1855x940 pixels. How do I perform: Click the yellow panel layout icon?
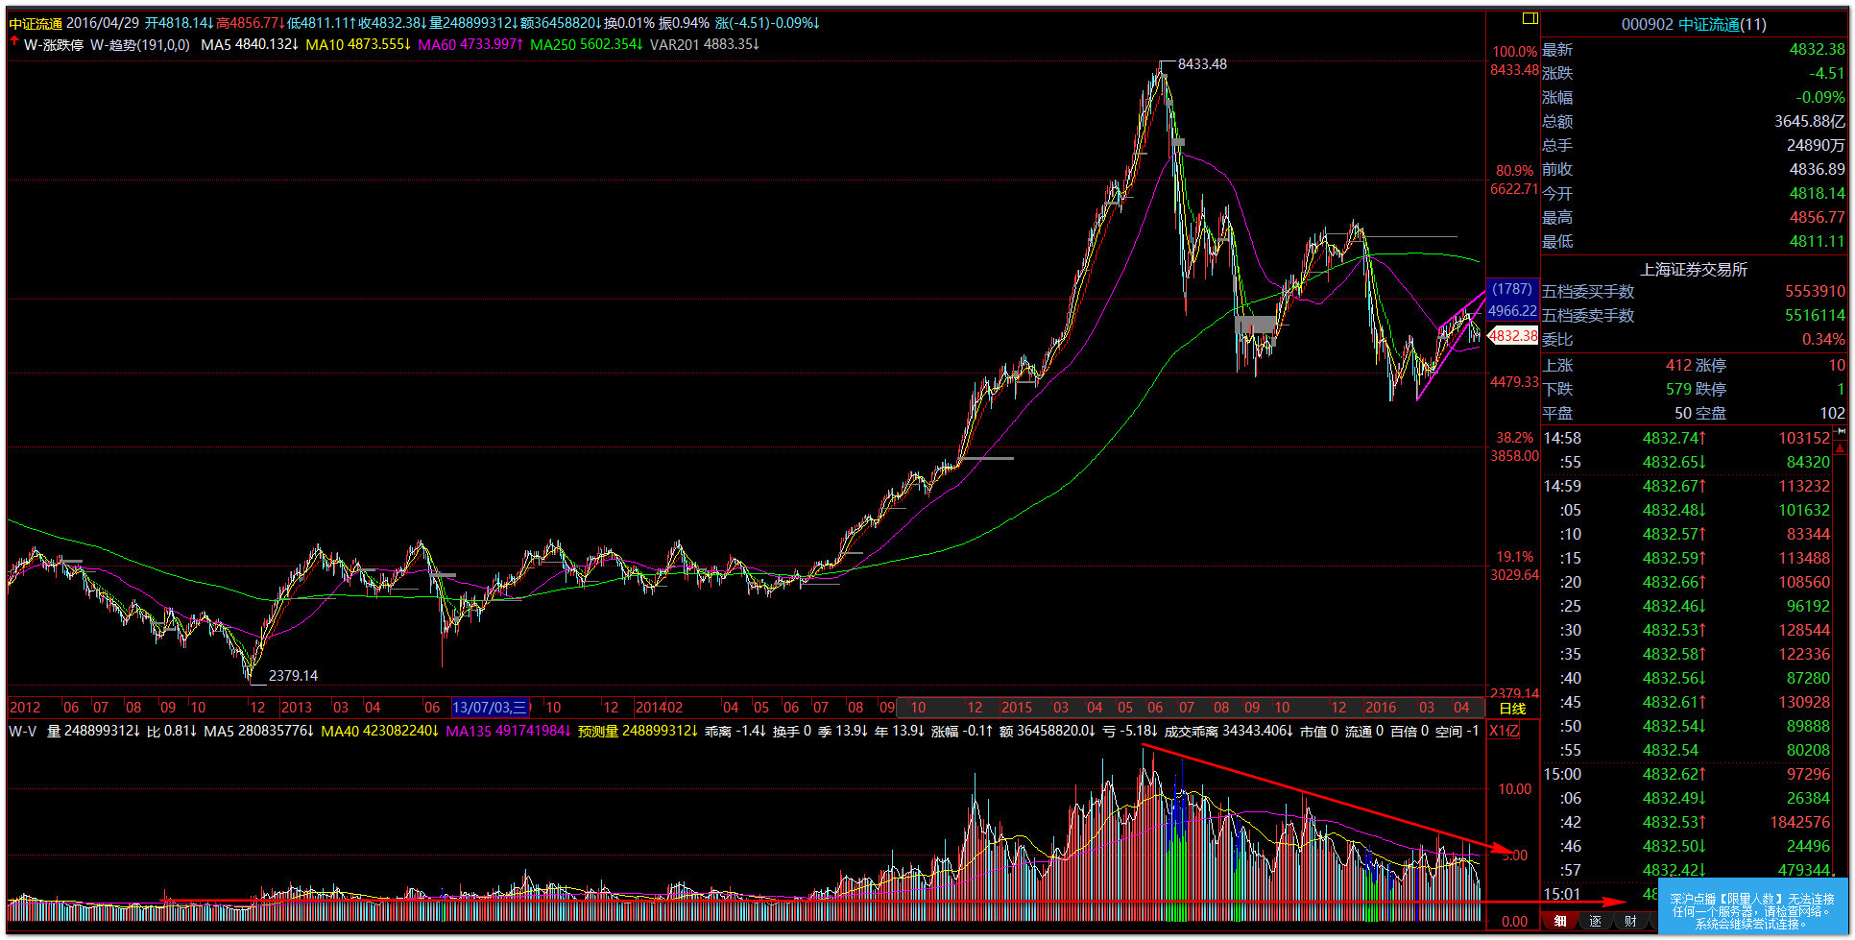click(1530, 18)
